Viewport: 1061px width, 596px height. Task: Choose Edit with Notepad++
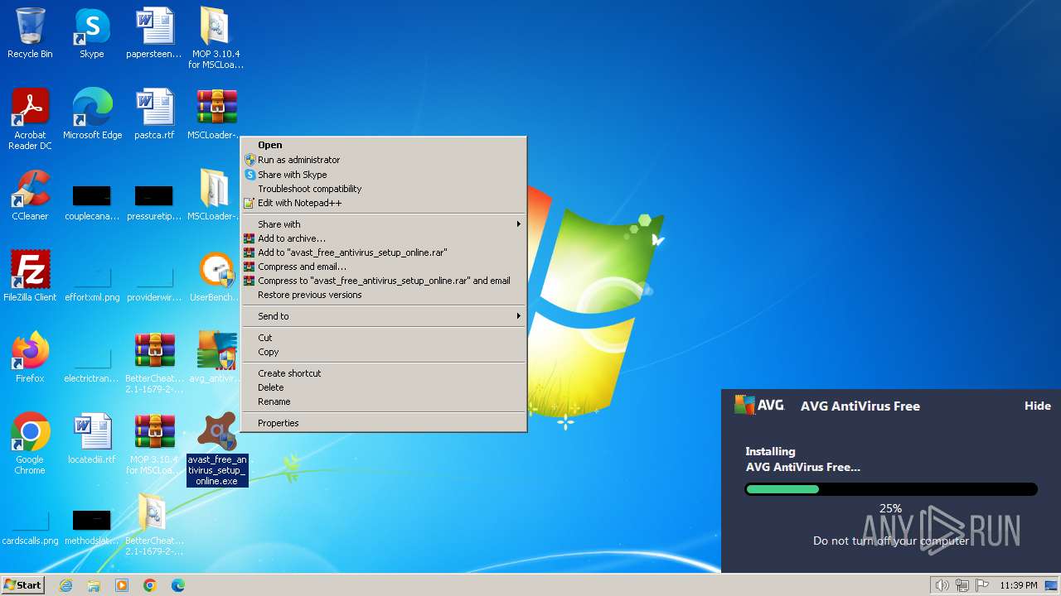pos(384,203)
